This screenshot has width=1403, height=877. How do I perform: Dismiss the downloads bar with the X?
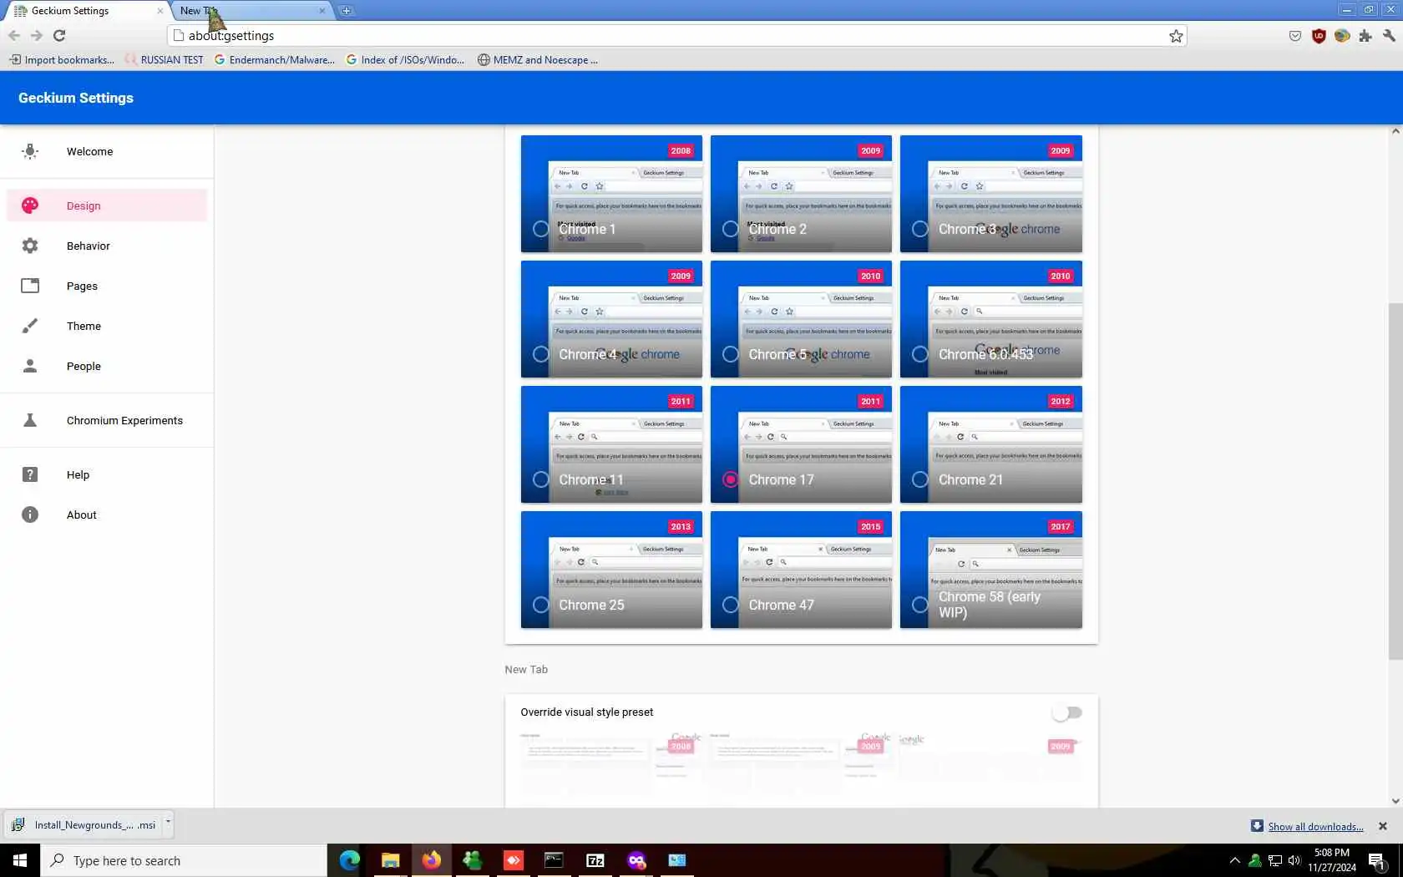point(1382,826)
